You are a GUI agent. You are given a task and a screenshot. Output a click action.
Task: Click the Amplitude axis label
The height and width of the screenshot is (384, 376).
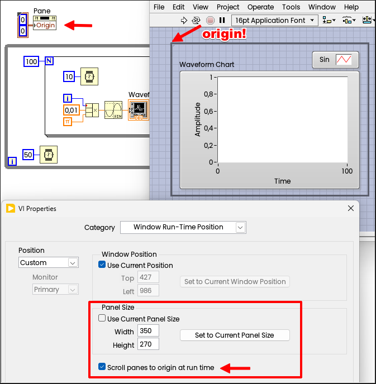tap(197, 119)
